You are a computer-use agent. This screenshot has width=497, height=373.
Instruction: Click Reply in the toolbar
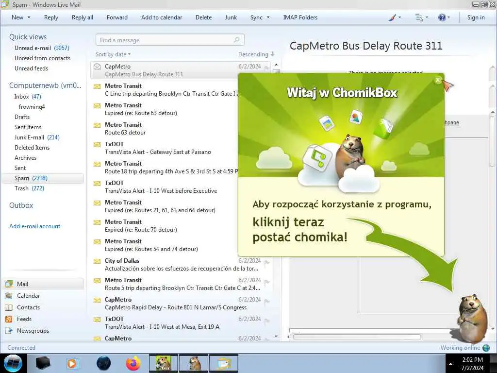click(51, 17)
